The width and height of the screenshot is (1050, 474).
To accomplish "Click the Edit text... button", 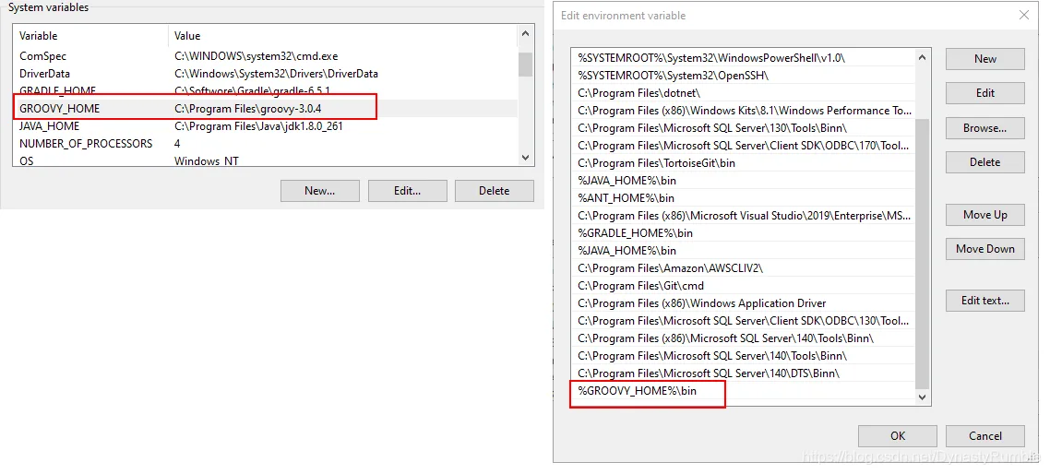I will click(985, 301).
